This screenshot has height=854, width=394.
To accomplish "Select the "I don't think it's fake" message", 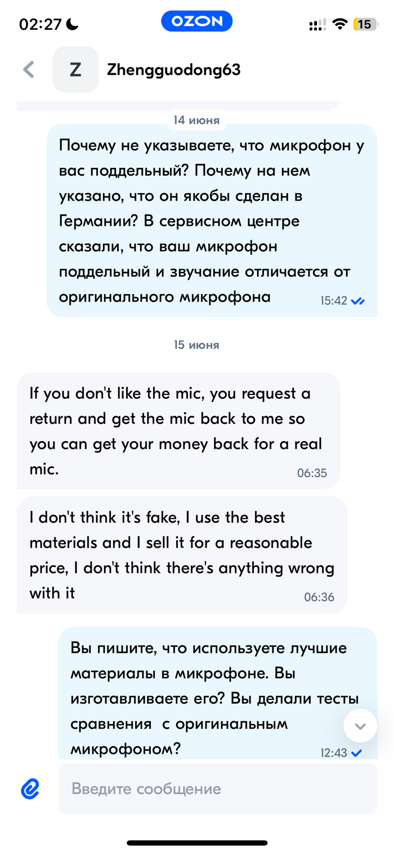I will pos(181,555).
